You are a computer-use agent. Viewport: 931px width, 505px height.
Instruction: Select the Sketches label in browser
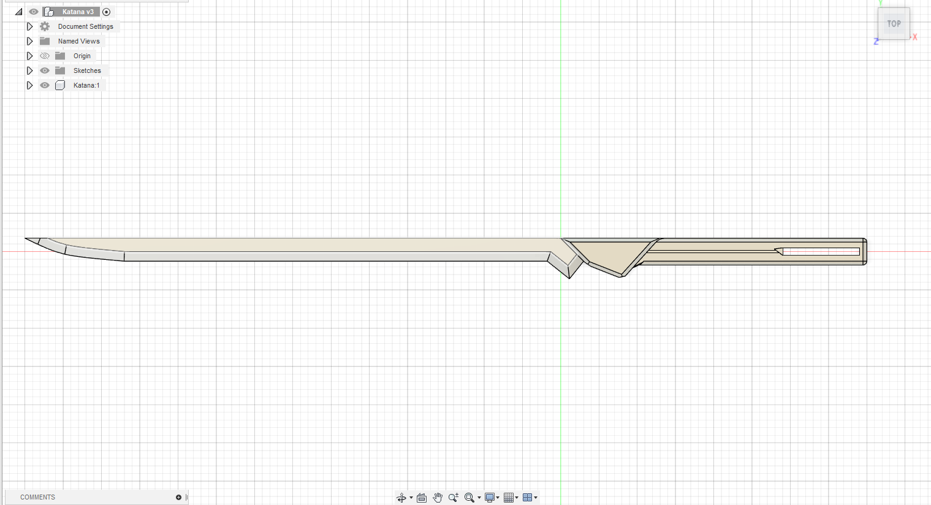point(87,70)
